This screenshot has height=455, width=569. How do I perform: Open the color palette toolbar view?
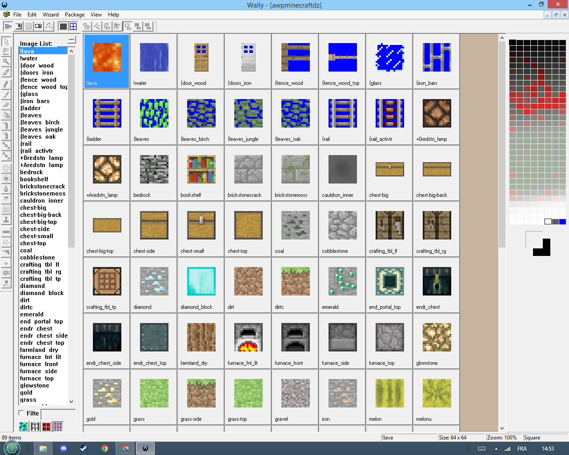pos(8,26)
